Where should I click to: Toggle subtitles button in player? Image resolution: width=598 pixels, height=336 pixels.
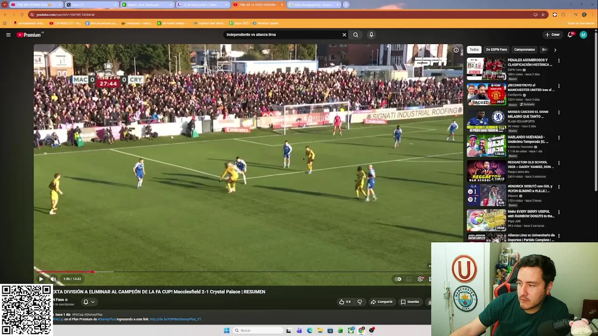pyautogui.click(x=409, y=279)
